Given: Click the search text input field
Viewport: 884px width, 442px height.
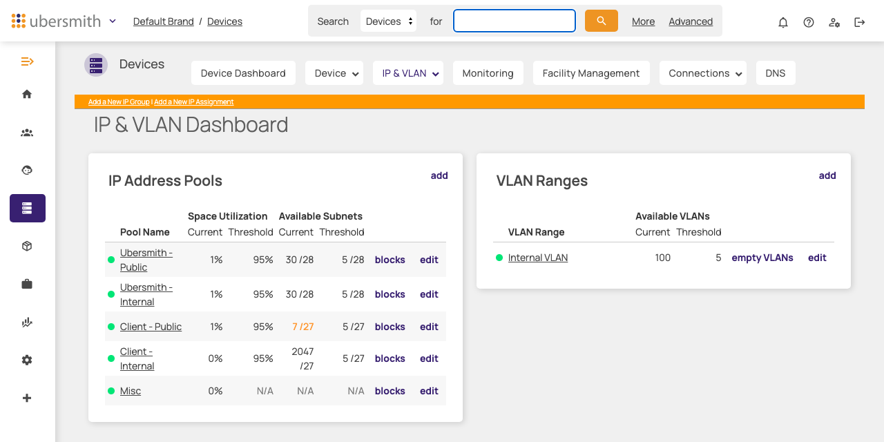Looking at the screenshot, I should [x=515, y=21].
